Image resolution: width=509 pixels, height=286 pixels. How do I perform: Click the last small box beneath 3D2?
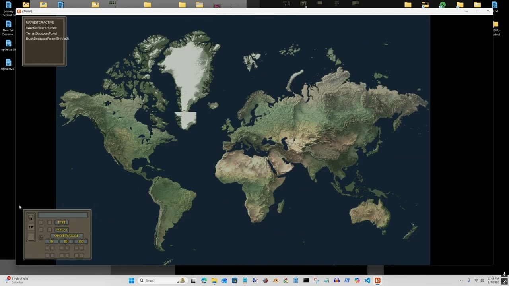pyautogui.click(x=82, y=255)
